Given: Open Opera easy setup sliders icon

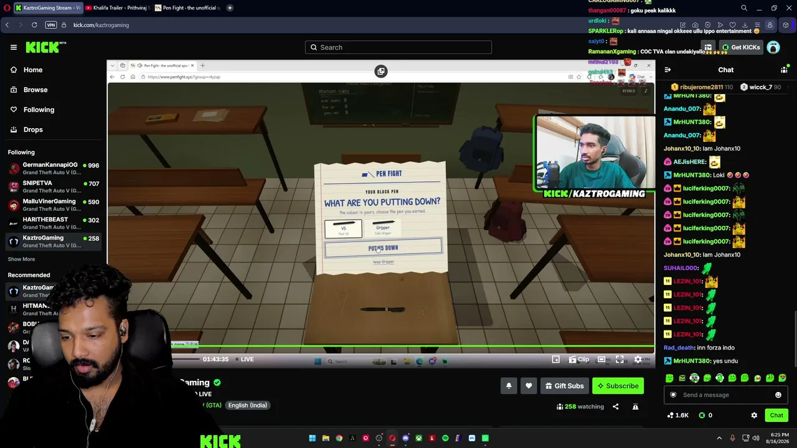Looking at the screenshot, I should click(757, 25).
